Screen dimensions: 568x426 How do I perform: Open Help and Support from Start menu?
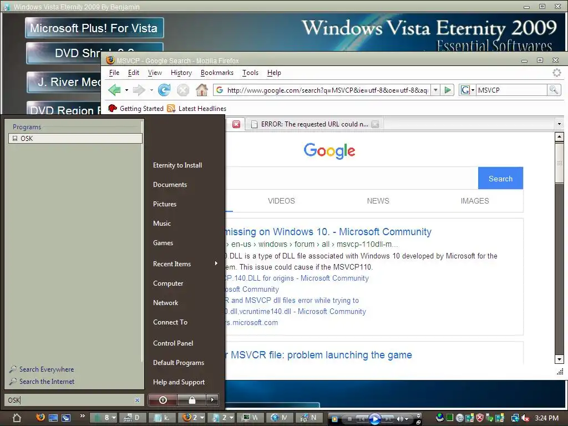pos(179,382)
